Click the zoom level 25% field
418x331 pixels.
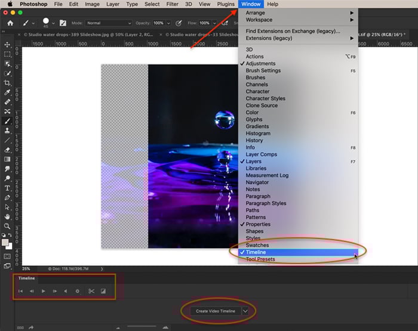(26, 269)
